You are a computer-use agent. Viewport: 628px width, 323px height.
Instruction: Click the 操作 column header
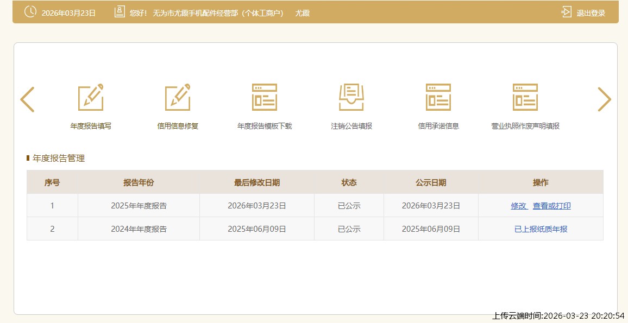pos(541,182)
